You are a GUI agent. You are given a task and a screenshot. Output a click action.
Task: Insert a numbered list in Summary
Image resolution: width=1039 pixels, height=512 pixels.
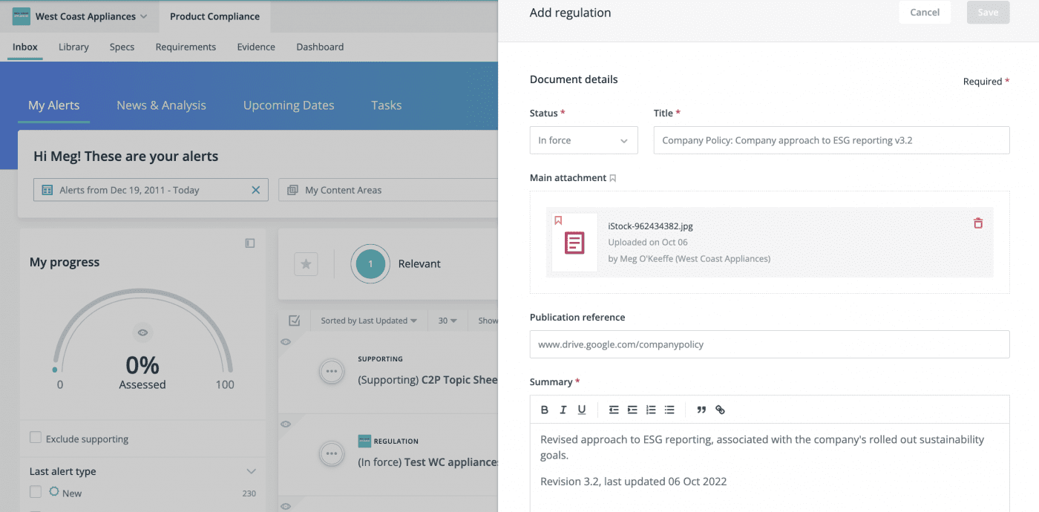(651, 410)
